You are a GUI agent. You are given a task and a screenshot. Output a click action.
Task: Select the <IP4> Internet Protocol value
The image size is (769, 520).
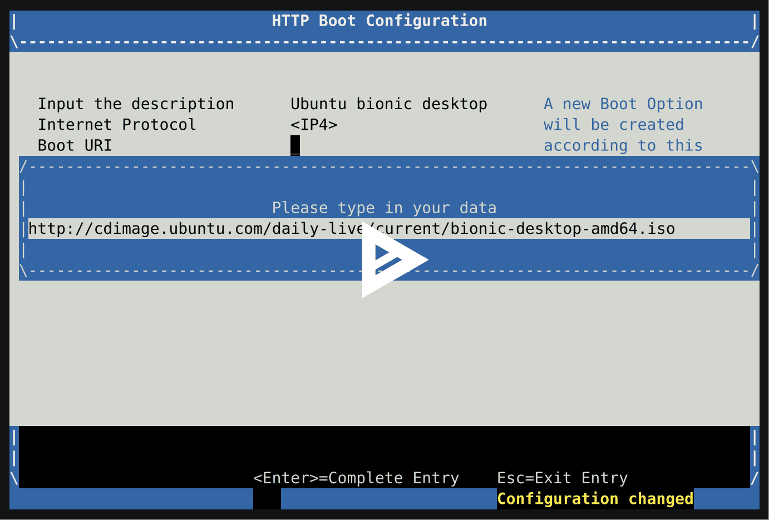point(314,125)
